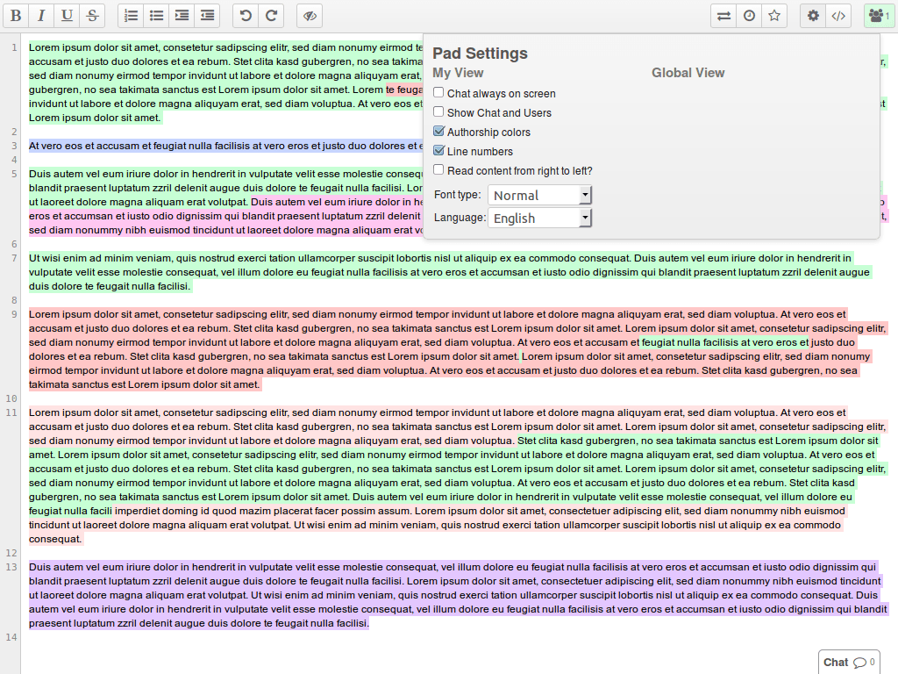This screenshot has height=674, width=898.
Task: Toggle bold formatting in the toolbar
Action: pos(16,16)
